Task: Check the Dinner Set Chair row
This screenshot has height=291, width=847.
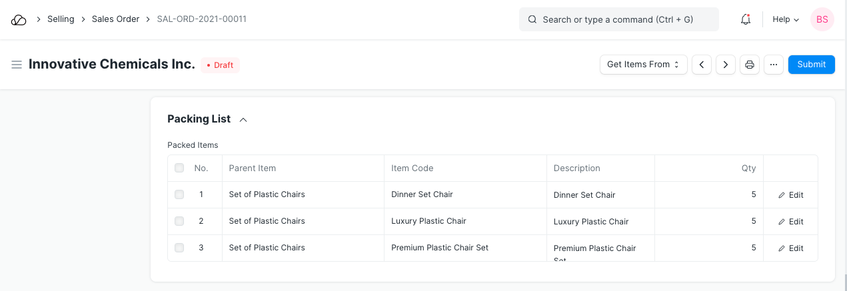Action: [x=179, y=194]
